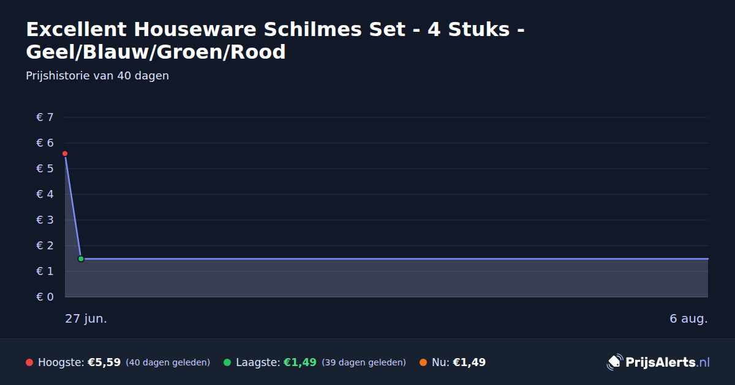Click the red highest-price point on chart
Viewport: 735px width, 385px height.
65,153
